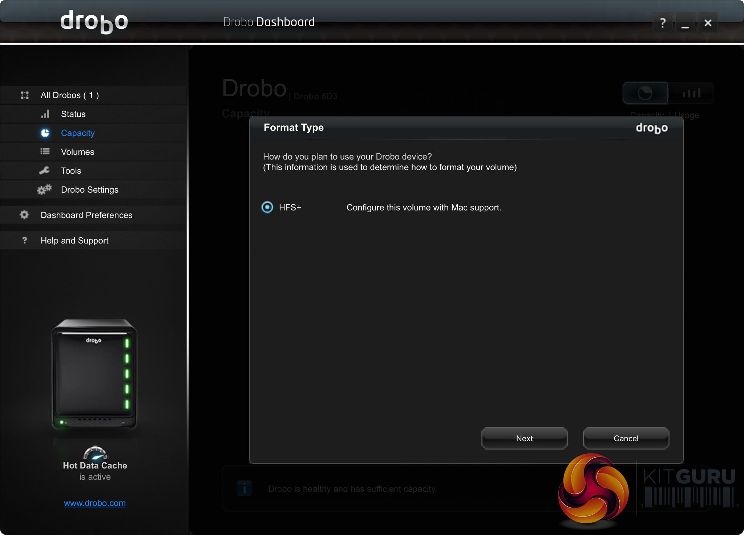This screenshot has width=744, height=535.
Task: Click the Status bar-chart icon
Action: 45,114
